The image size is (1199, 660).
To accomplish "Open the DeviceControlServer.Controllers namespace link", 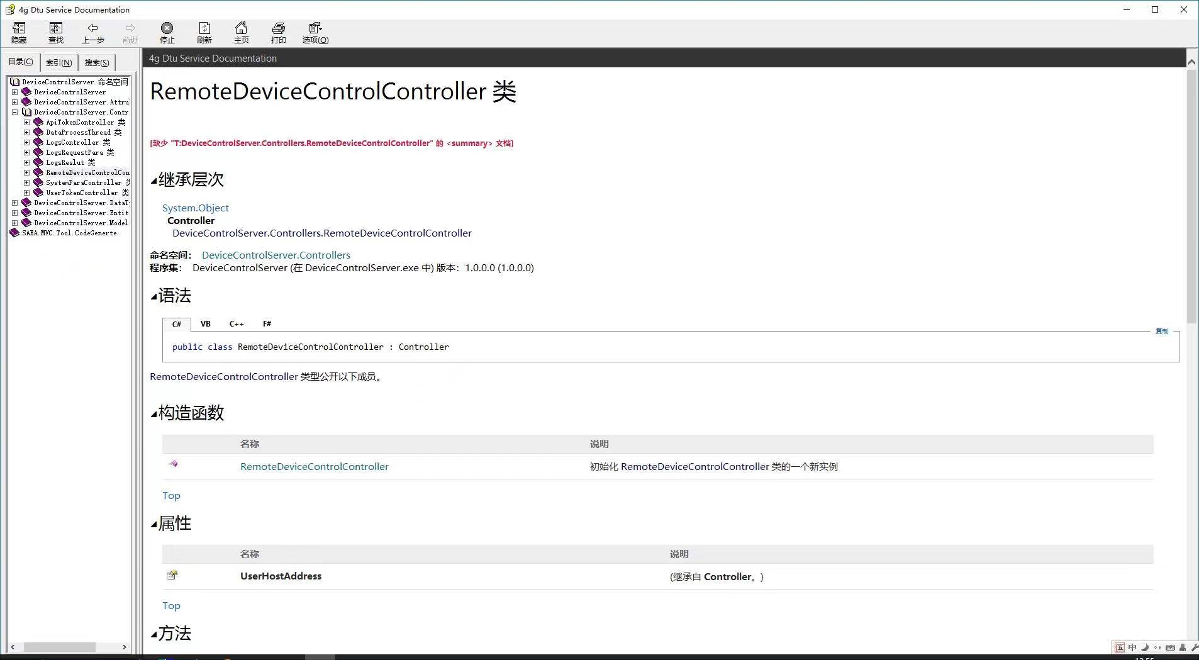I will 276,255.
